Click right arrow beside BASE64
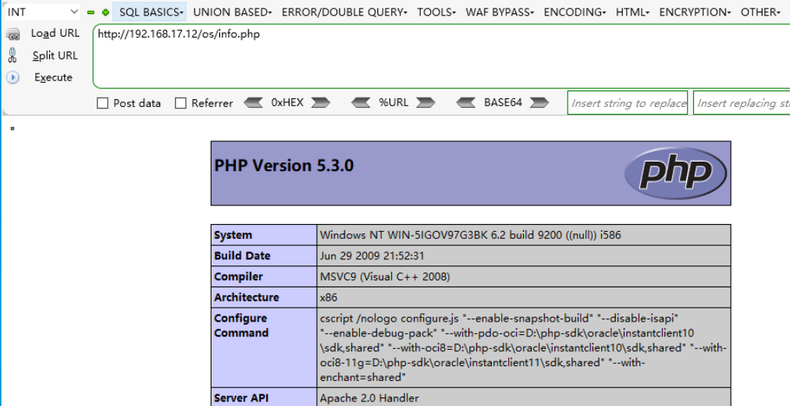The image size is (790, 406). click(x=539, y=103)
